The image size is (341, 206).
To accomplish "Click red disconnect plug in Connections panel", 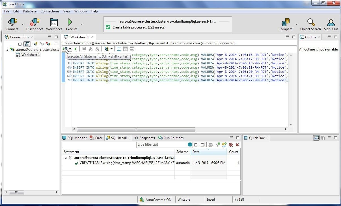I will tap(48, 44).
